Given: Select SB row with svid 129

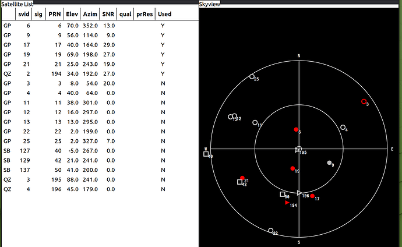Looking at the screenshot, I should point(100,160).
